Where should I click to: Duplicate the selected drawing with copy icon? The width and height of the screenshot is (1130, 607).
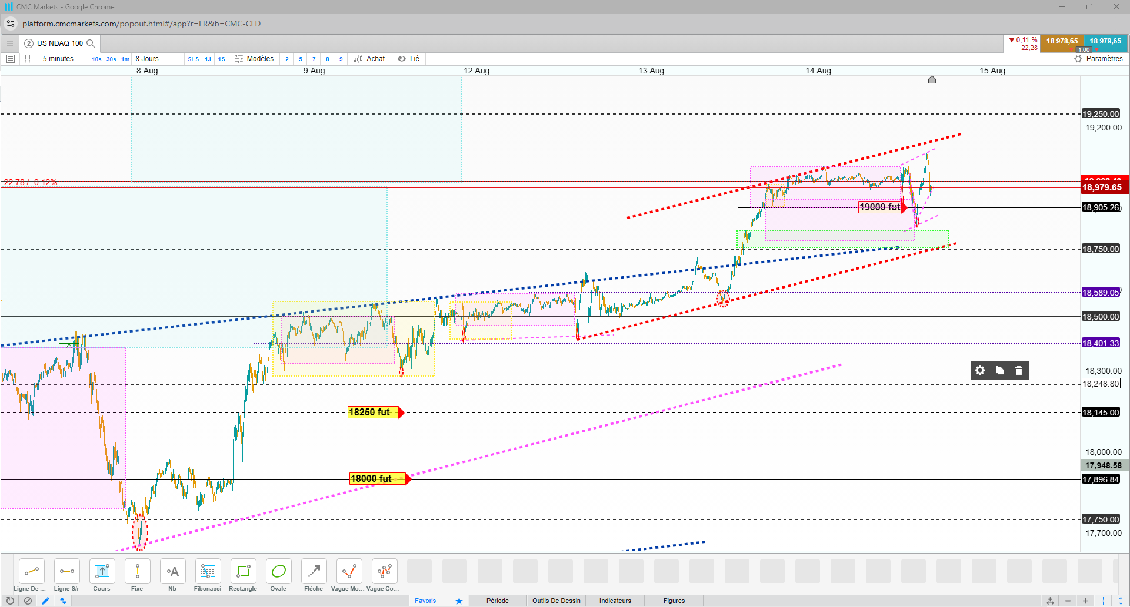tap(999, 370)
